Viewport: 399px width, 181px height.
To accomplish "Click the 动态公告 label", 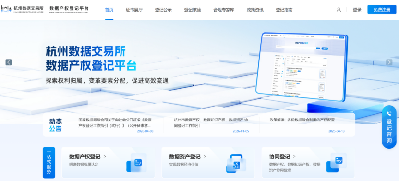I will click(x=56, y=125).
